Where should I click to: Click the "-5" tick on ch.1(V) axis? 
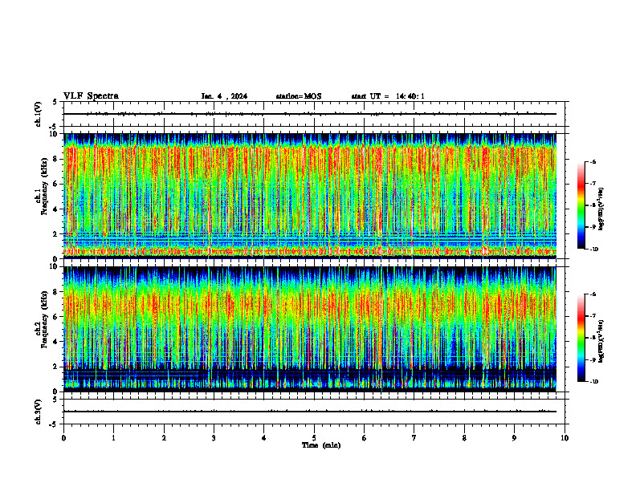click(53, 127)
